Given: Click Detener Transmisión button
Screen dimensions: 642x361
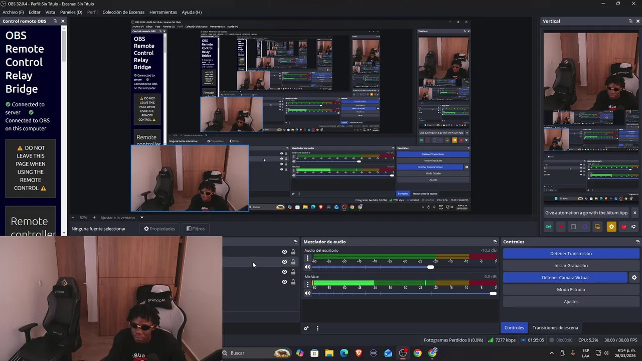Looking at the screenshot, I should point(571,254).
